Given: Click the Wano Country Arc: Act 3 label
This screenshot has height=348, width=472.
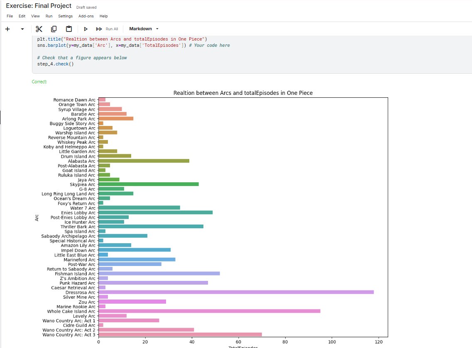Looking at the screenshot, I should [x=68, y=335].
